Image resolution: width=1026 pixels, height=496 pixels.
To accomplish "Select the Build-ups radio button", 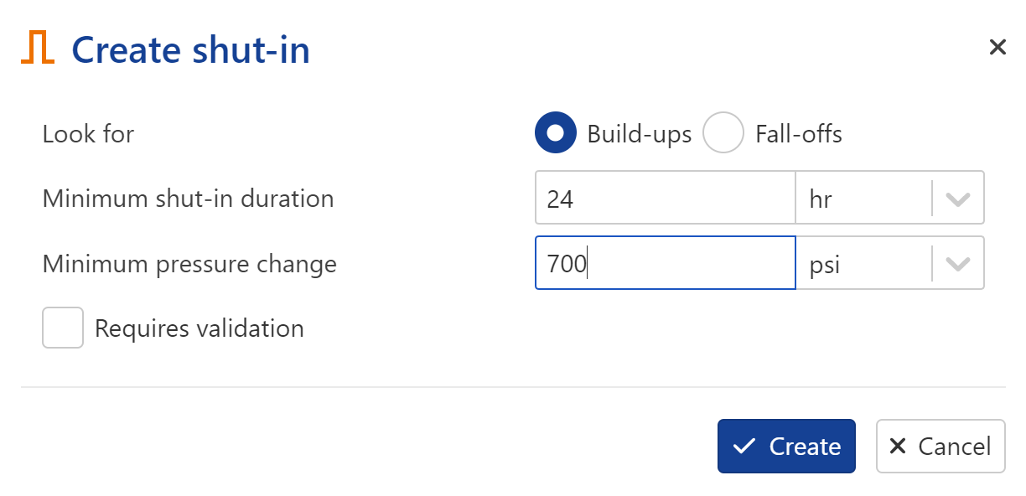I will pos(555,133).
